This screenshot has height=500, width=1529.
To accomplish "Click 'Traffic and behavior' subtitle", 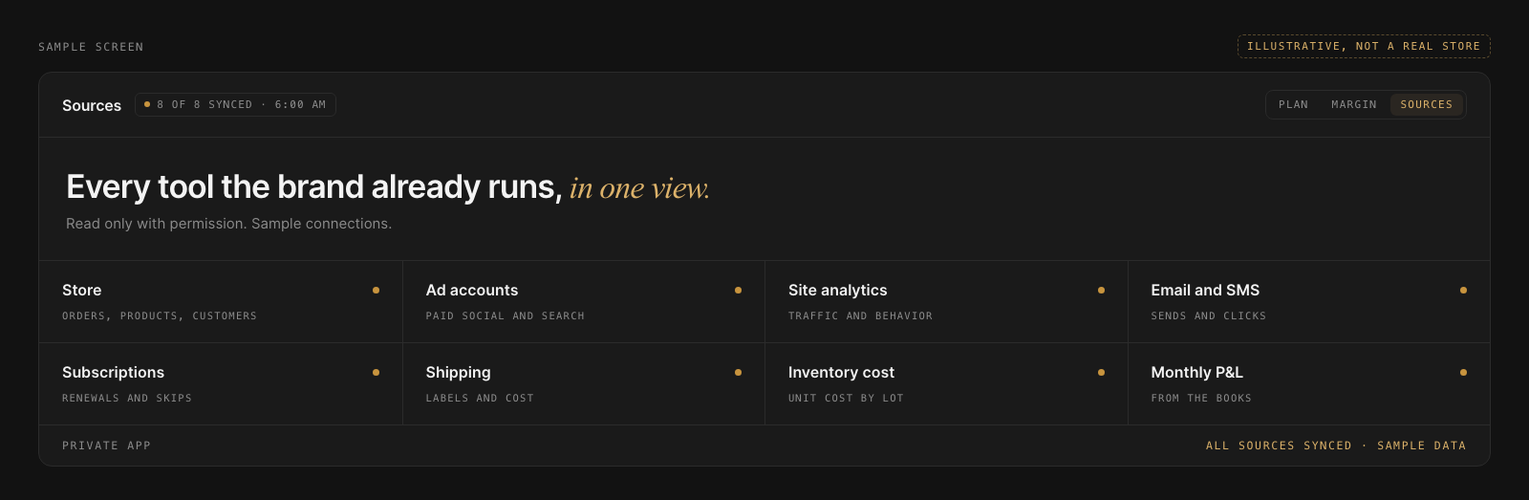I will point(860,315).
